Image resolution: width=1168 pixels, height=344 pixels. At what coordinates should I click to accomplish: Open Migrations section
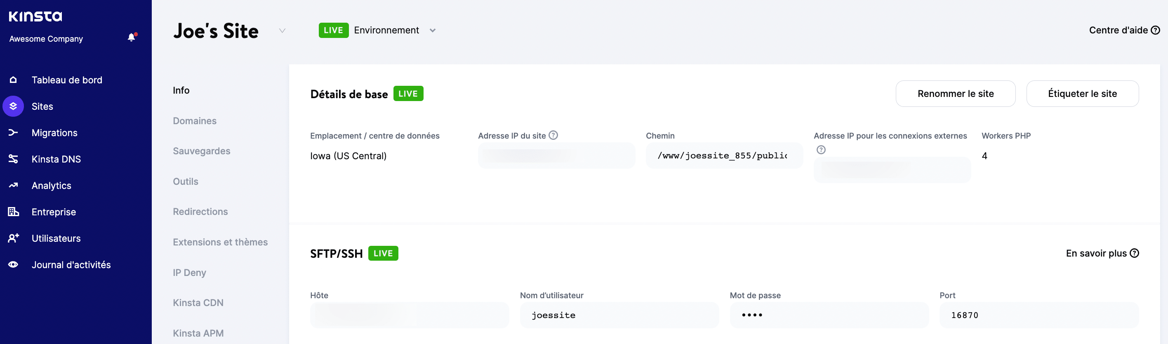(54, 132)
